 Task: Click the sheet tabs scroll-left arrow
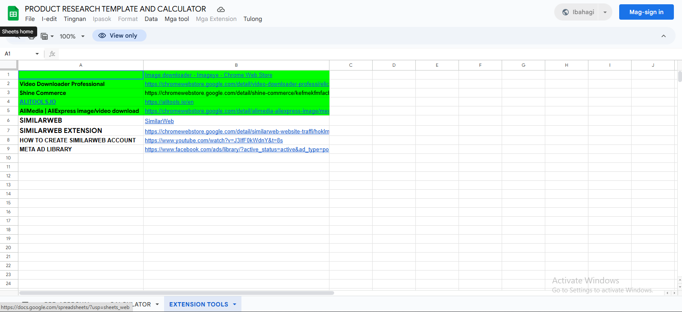pyautogui.click(x=667, y=293)
